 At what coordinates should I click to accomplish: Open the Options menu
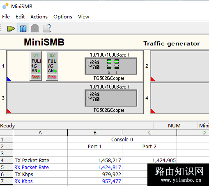point(63,17)
